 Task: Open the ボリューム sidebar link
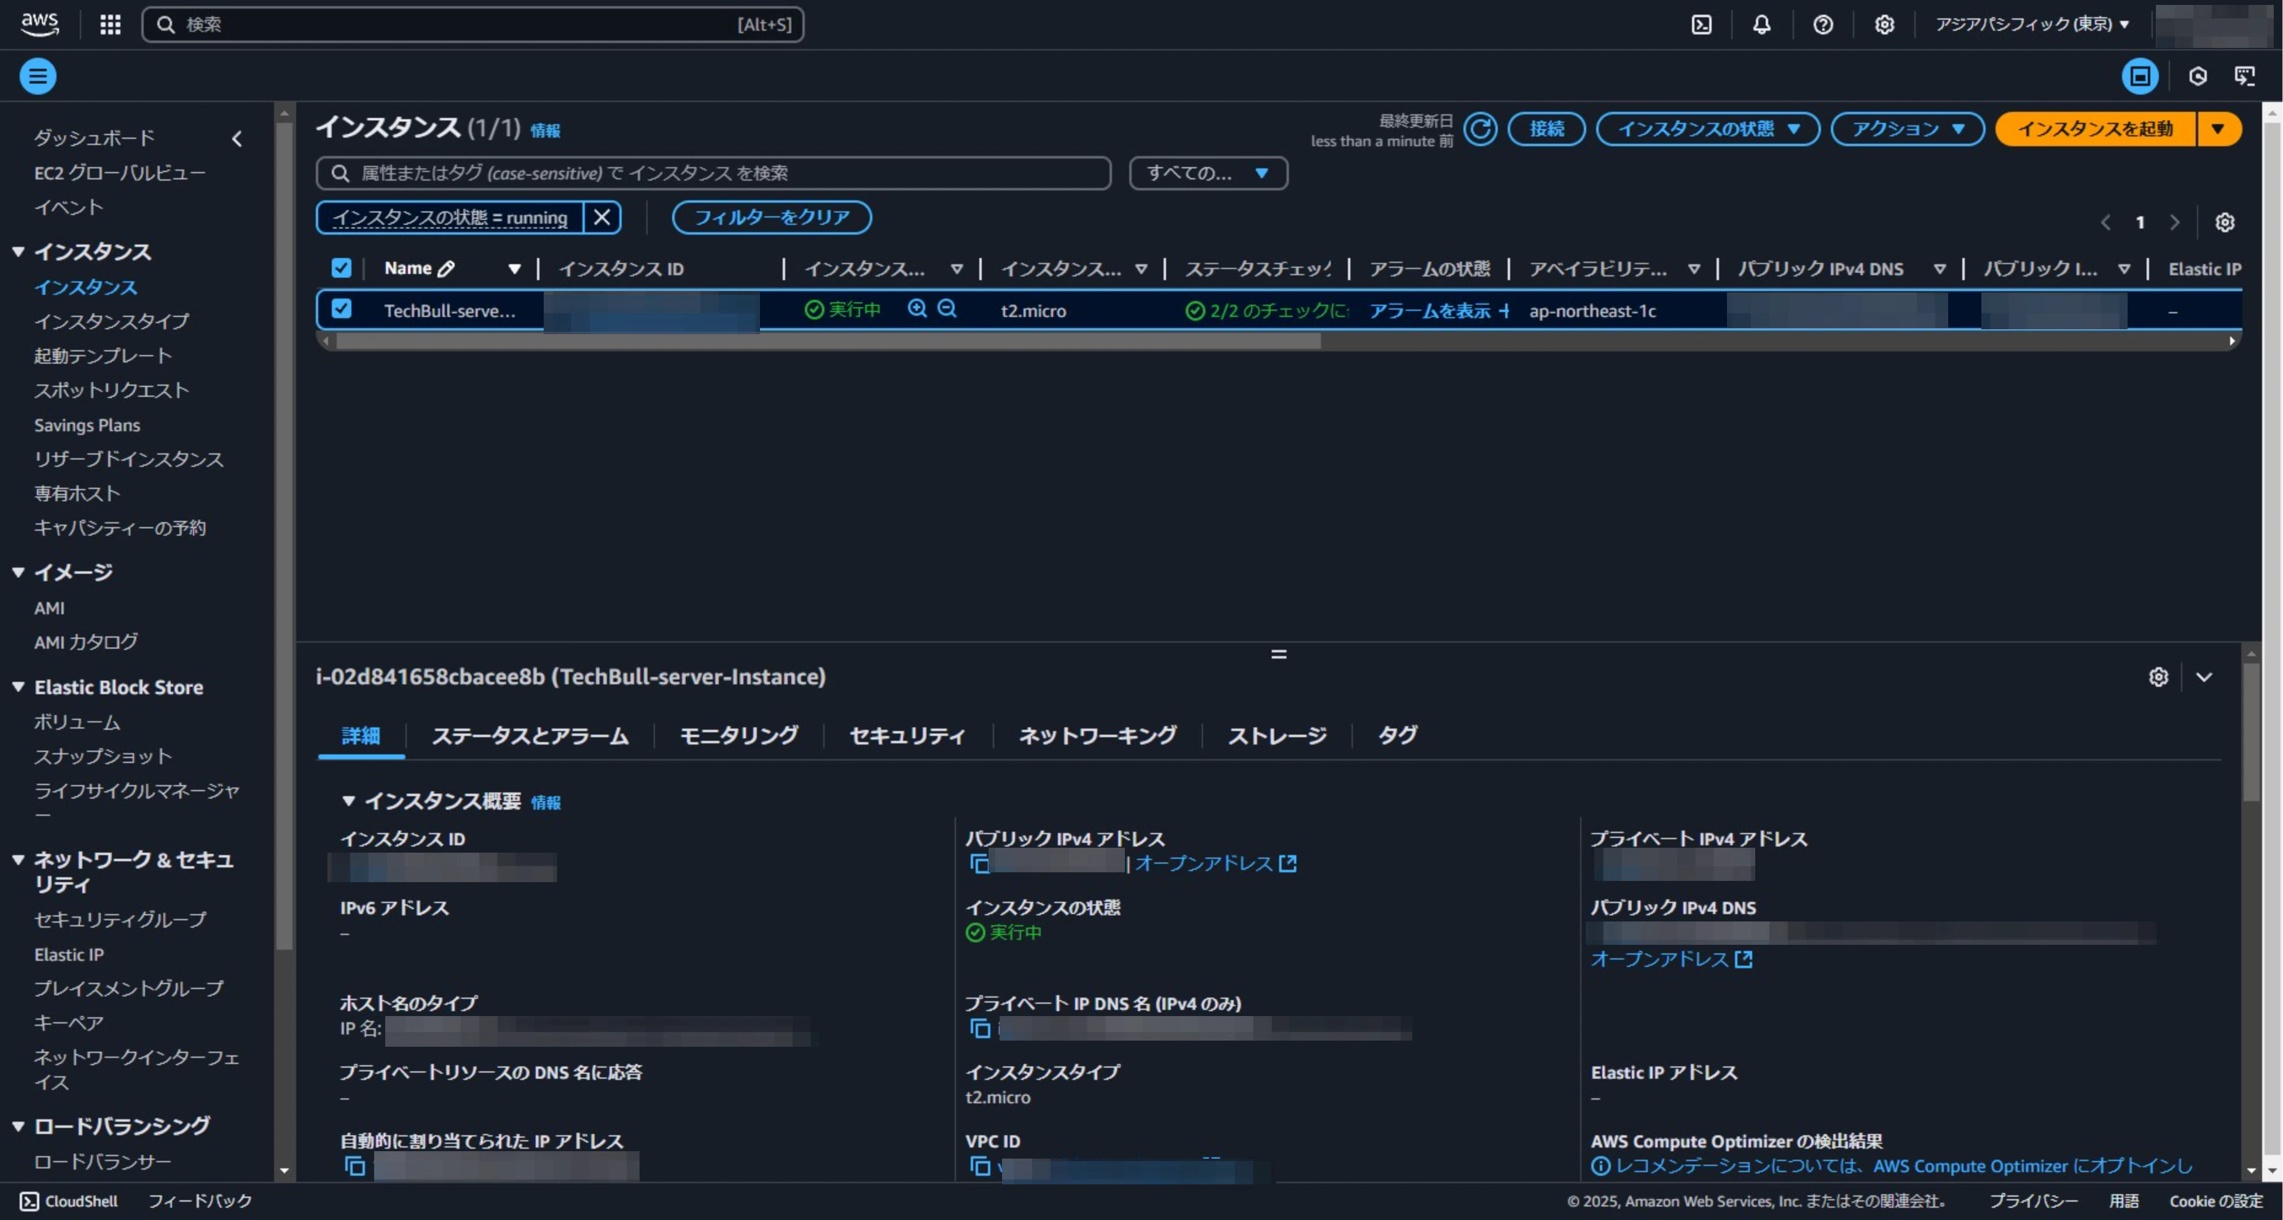(77, 722)
